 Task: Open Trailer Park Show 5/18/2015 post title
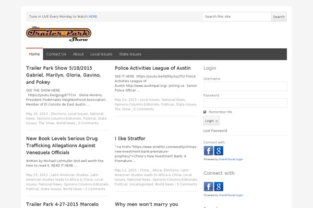click(x=63, y=75)
